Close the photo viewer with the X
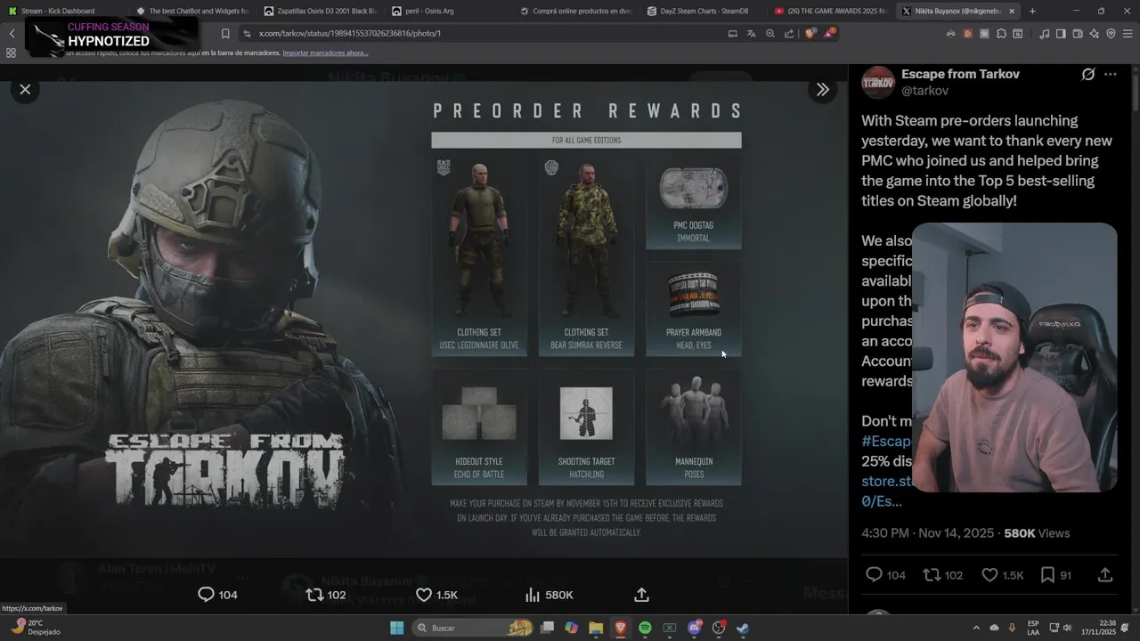The height and width of the screenshot is (641, 1140). tap(25, 89)
